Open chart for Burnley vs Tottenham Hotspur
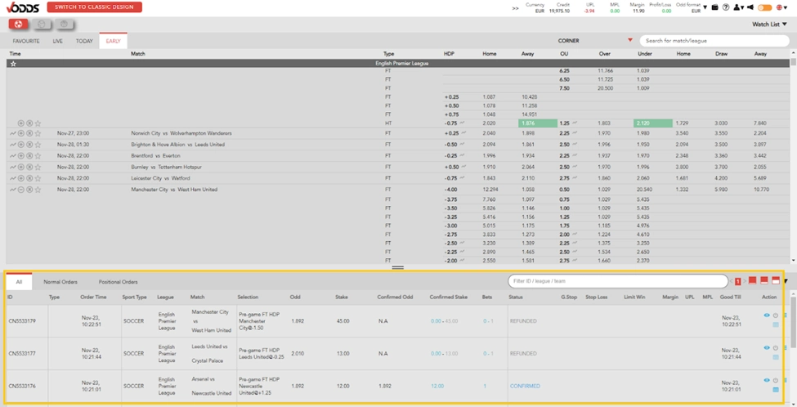The image size is (797, 407). coord(13,167)
